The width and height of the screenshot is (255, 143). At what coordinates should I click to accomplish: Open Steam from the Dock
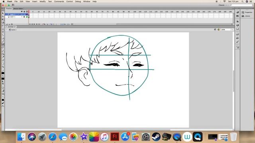pyautogui.click(x=156, y=137)
